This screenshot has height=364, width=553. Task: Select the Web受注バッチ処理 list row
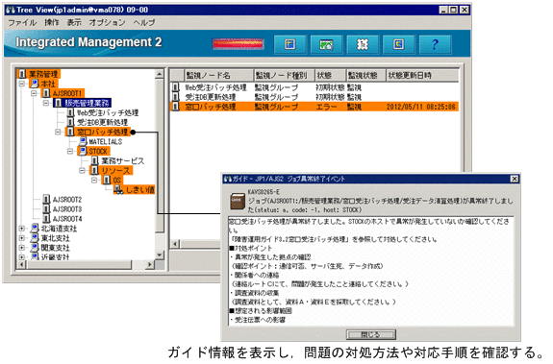[x=314, y=87]
